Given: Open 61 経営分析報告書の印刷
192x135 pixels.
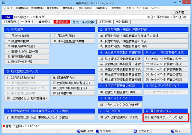Looking at the screenshot, I should (120, 92).
